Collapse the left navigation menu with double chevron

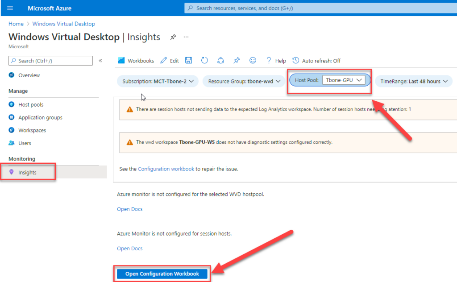pyautogui.click(x=100, y=61)
